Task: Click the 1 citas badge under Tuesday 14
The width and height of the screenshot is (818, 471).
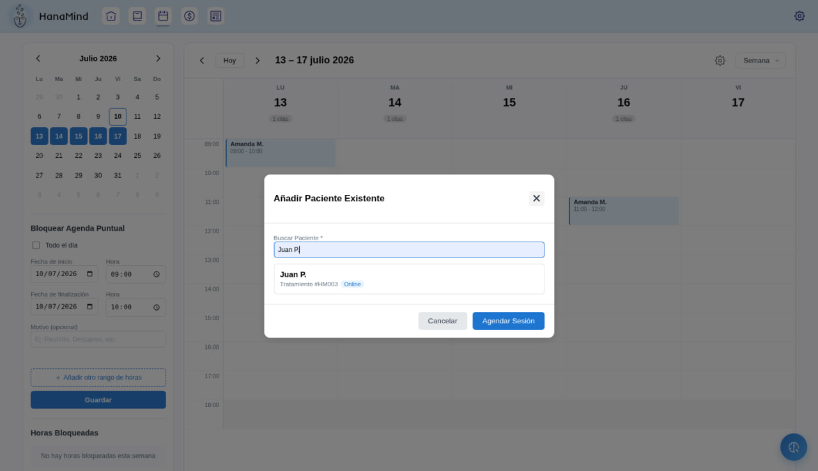Action: (x=395, y=119)
